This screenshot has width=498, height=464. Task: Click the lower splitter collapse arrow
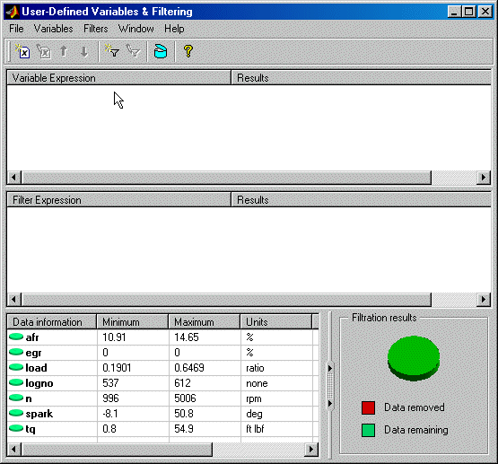(x=330, y=404)
